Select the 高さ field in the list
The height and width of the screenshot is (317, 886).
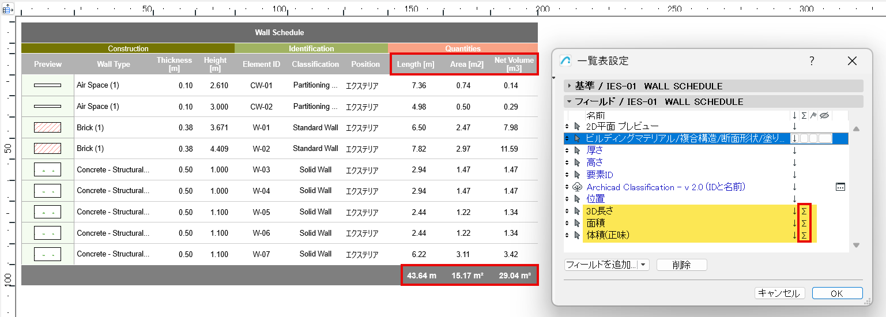pos(594,163)
